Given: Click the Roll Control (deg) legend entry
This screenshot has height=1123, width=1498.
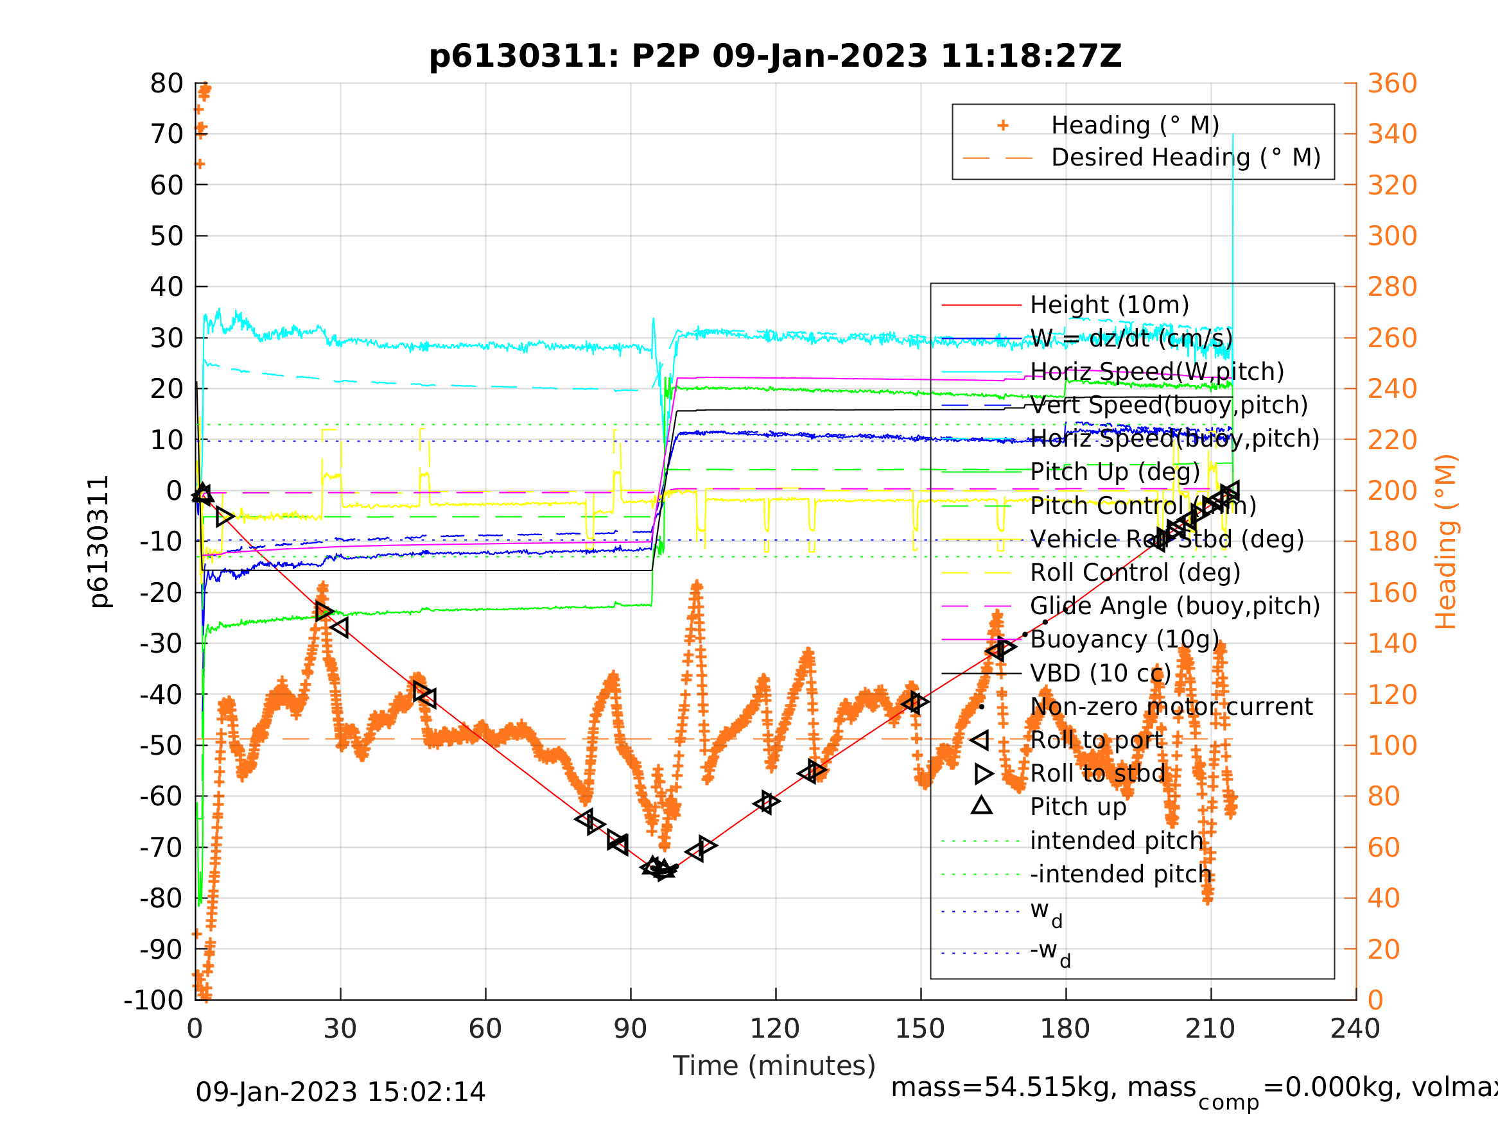Looking at the screenshot, I should click(1135, 572).
